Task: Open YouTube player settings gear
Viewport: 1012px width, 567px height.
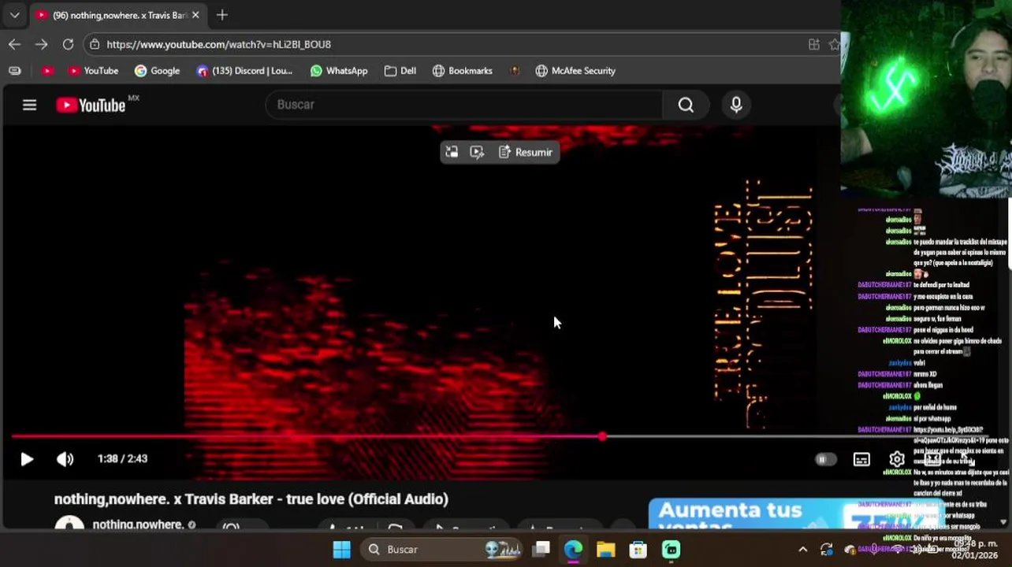Action: [897, 459]
